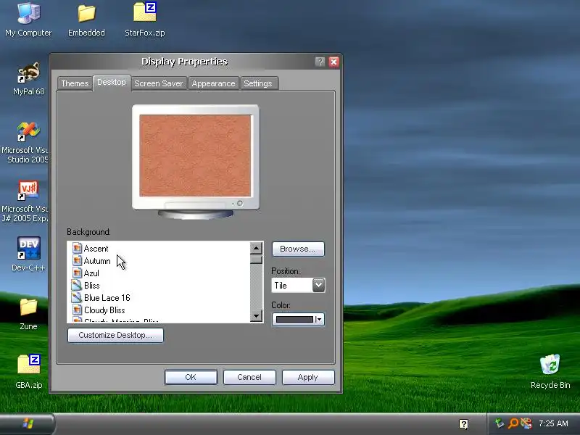580x435 pixels.
Task: Click the Ascent wallpaper file icon
Action: (77, 248)
